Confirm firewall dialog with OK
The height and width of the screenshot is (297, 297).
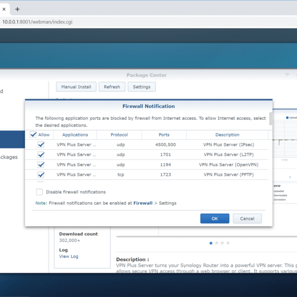(215, 219)
